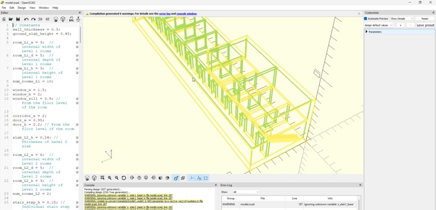Close the Error-Log panel
Screen dimensions: 436x210
pyautogui.click(x=360, y=185)
